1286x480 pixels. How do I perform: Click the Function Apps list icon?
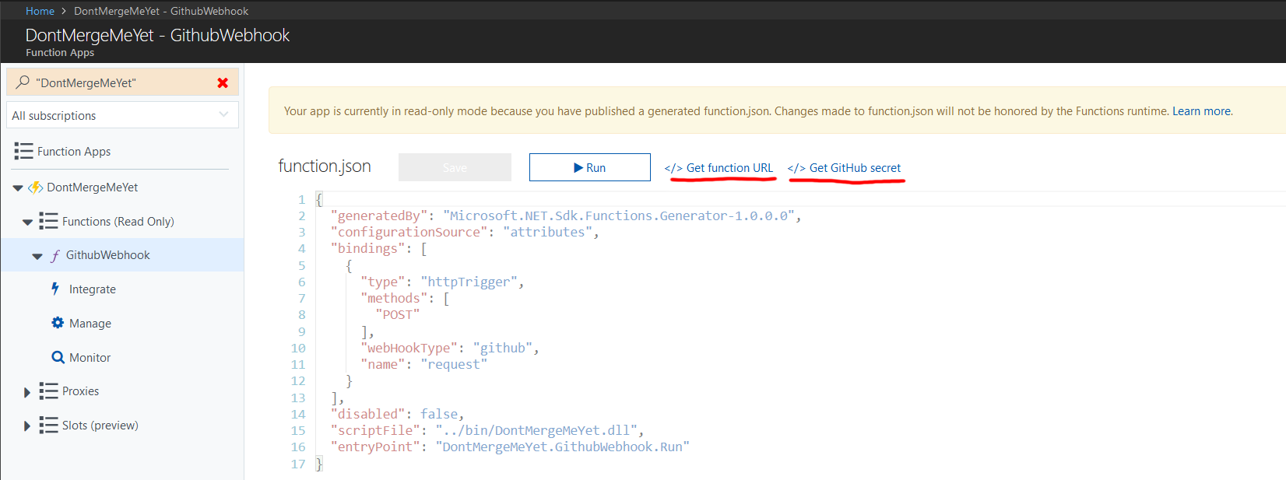pyautogui.click(x=23, y=151)
